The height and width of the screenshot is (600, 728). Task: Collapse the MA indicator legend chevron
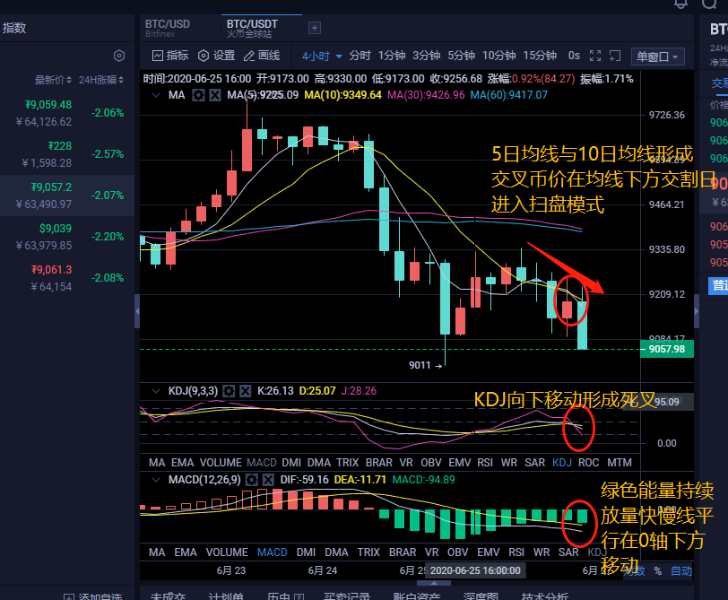(156, 94)
